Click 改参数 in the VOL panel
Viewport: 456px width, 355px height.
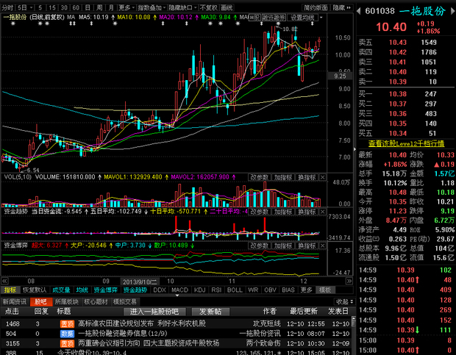pyautogui.click(x=260, y=177)
